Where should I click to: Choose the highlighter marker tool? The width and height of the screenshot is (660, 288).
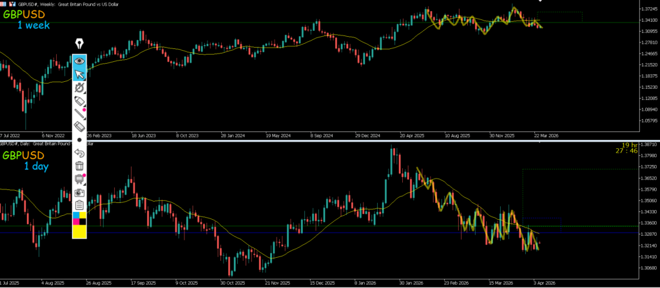[x=80, y=102]
